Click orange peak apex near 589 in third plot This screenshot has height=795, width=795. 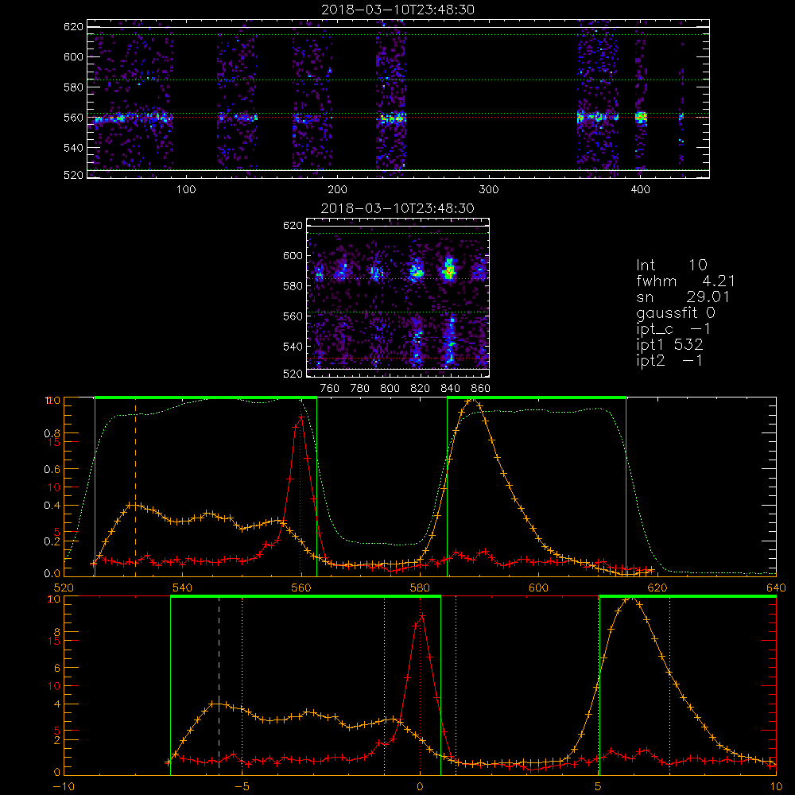tap(472, 400)
